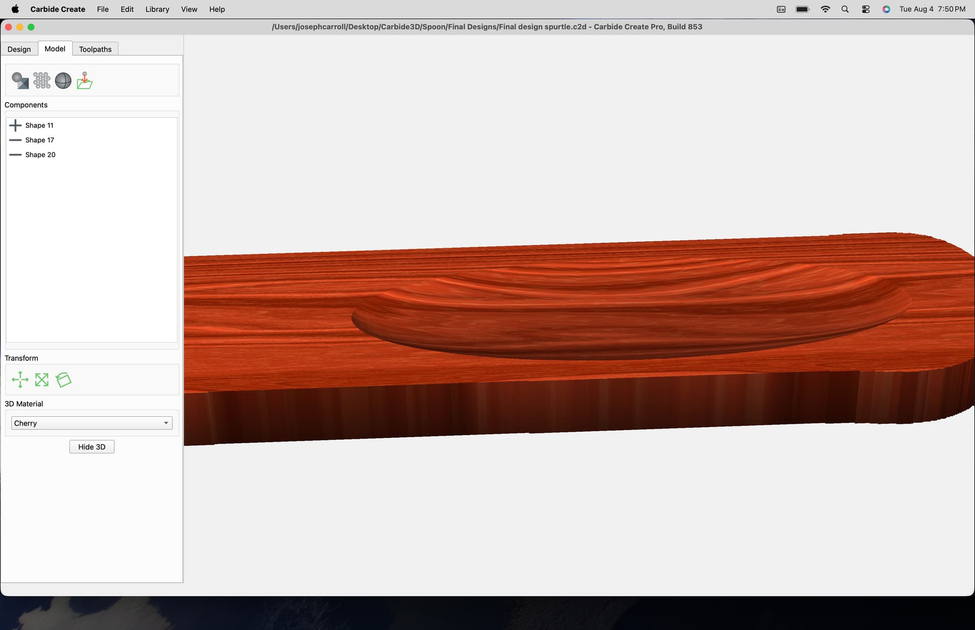Click the Wi-Fi status icon
The width and height of the screenshot is (975, 630).
click(x=825, y=9)
